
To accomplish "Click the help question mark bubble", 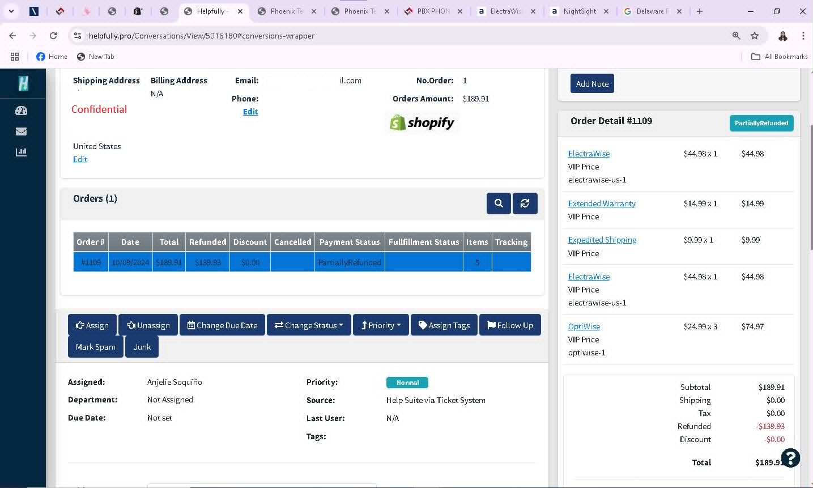I will tap(790, 457).
